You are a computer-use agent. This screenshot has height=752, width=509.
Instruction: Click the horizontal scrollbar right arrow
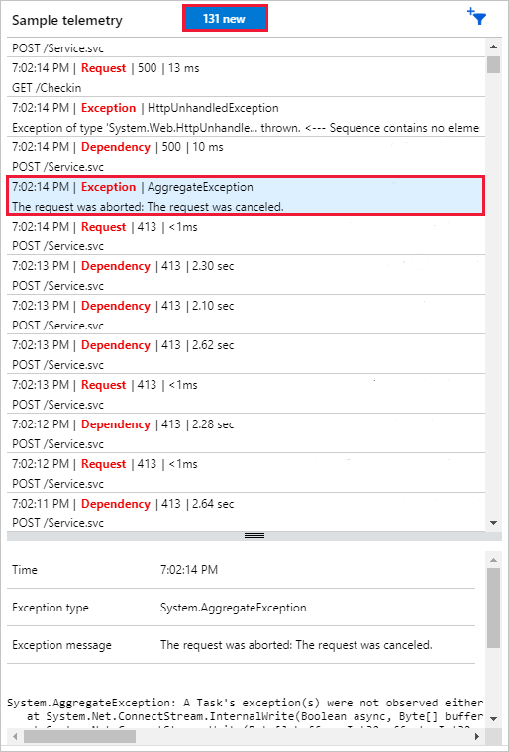pos(477,736)
